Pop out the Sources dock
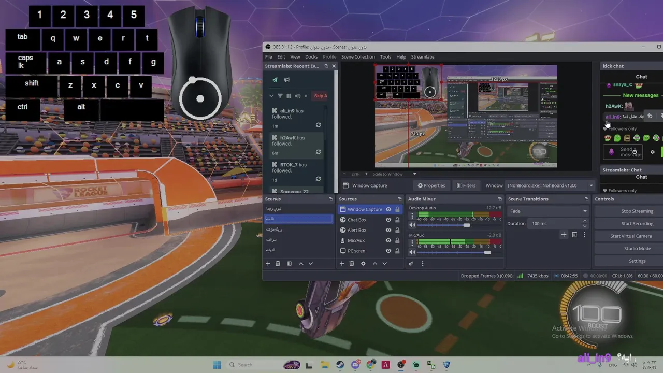Viewport: 663px width, 373px height. pos(400,199)
